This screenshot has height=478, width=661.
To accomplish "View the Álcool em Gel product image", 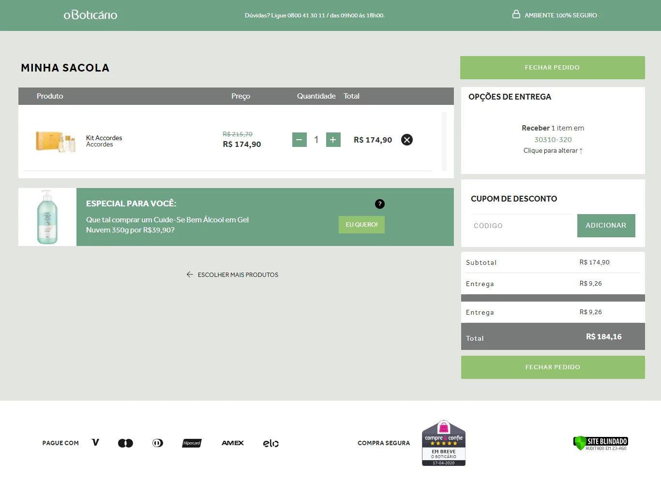I will pos(47,217).
